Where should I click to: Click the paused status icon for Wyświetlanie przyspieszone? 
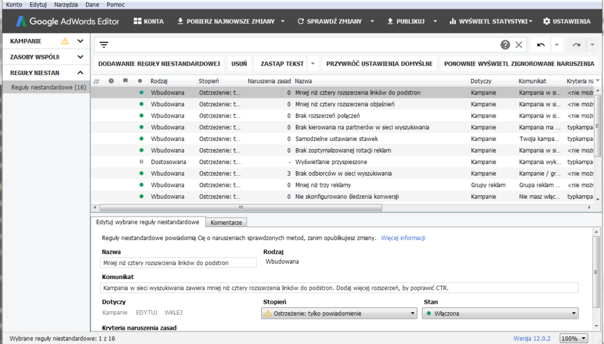point(141,162)
